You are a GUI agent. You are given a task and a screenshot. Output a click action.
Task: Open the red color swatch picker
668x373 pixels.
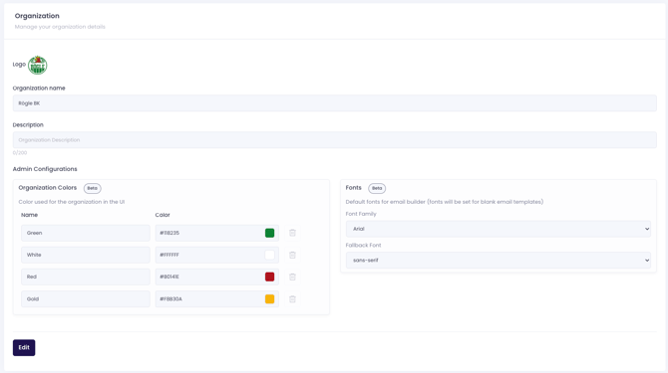pos(269,277)
